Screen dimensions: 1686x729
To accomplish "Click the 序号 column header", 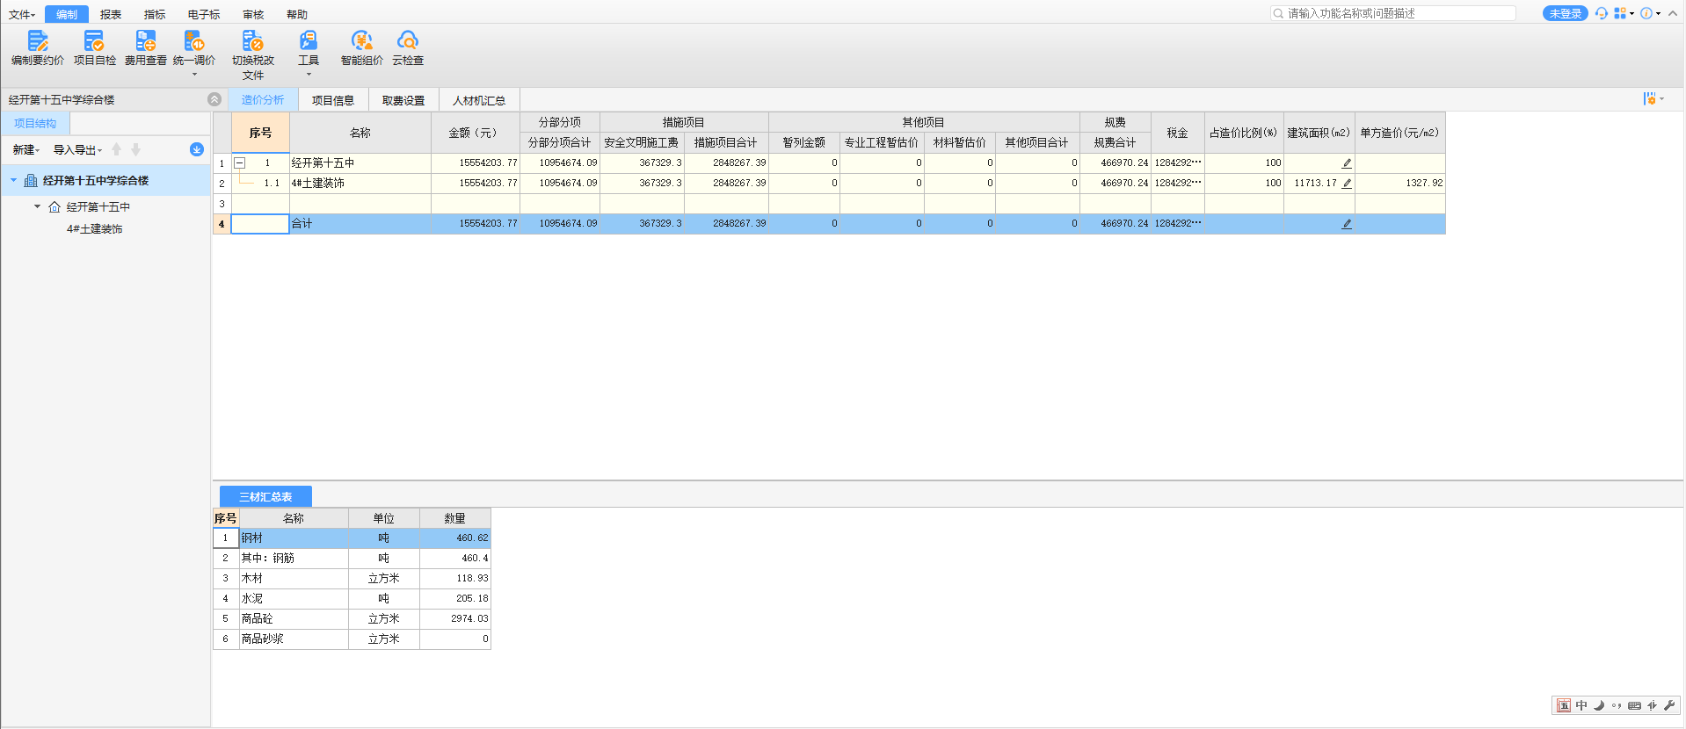I will click(x=260, y=133).
